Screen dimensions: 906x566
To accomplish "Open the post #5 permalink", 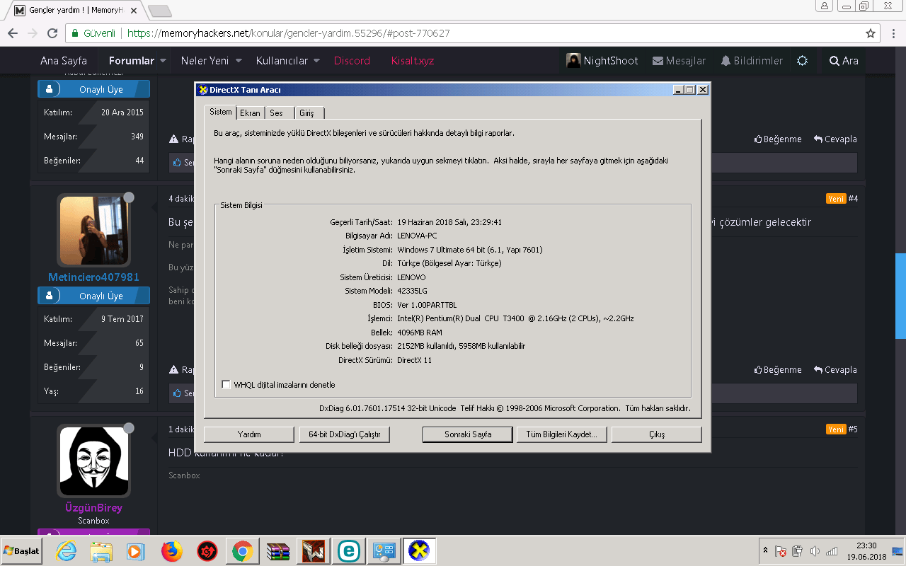I will [853, 429].
